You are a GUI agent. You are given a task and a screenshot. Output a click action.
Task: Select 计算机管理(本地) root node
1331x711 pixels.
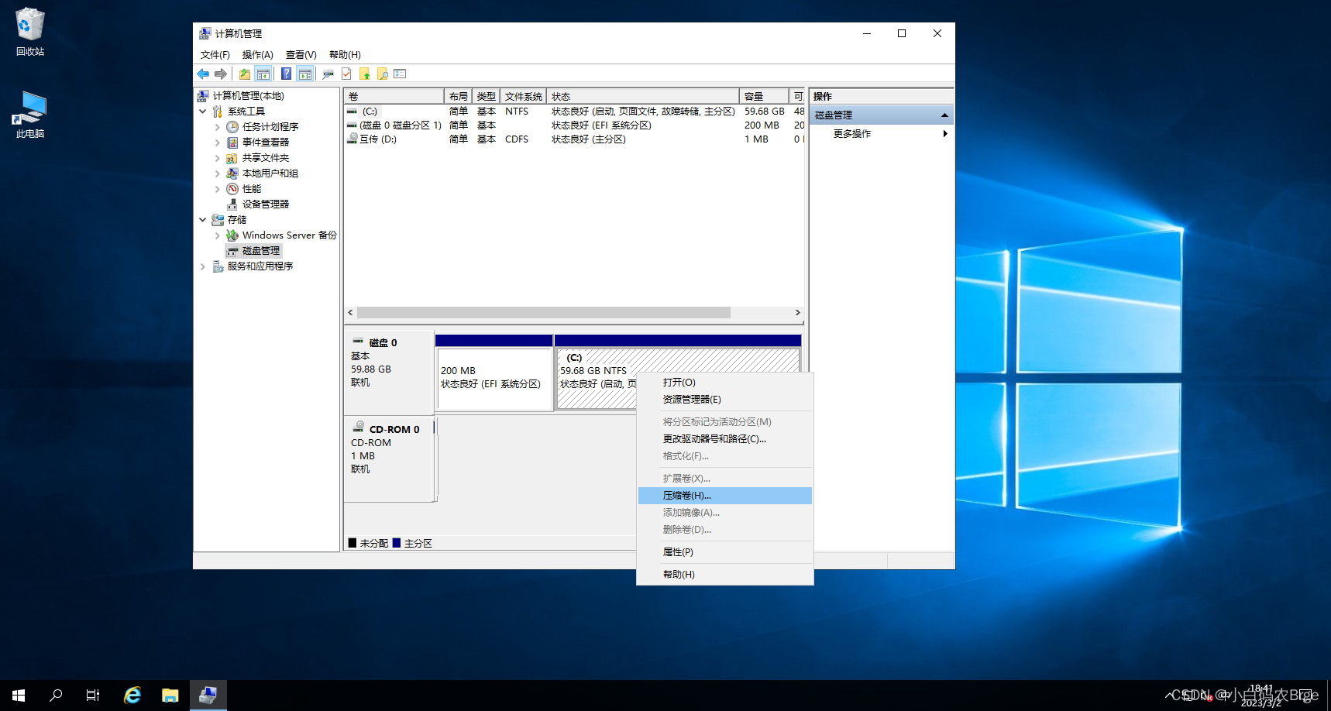(249, 96)
